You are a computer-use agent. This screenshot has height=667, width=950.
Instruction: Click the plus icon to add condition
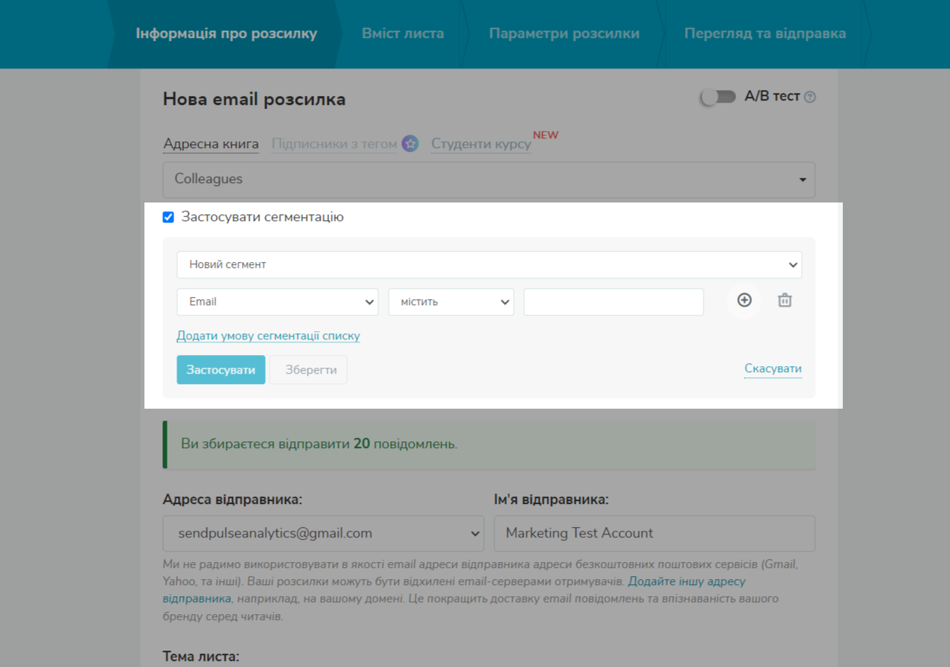(x=745, y=300)
